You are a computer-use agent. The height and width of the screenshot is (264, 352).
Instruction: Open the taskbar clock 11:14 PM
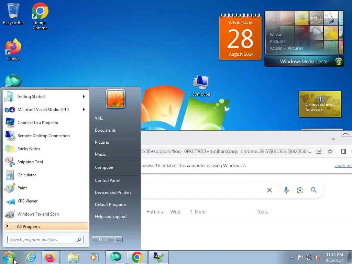pyautogui.click(x=334, y=257)
